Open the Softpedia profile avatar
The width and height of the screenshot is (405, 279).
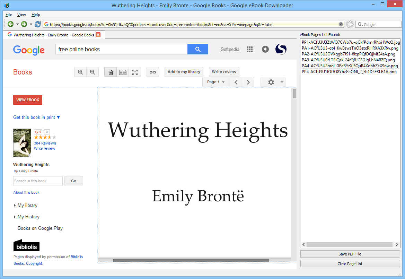[281, 49]
